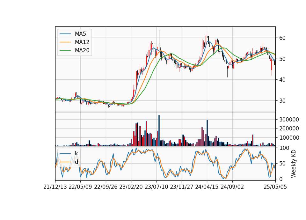Click the blue MA5 legend line sample
The image size is (306, 220).
point(65,34)
